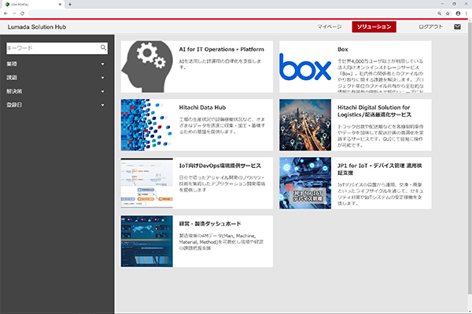Open the マイページ menu item
472x314 pixels.
click(x=330, y=27)
